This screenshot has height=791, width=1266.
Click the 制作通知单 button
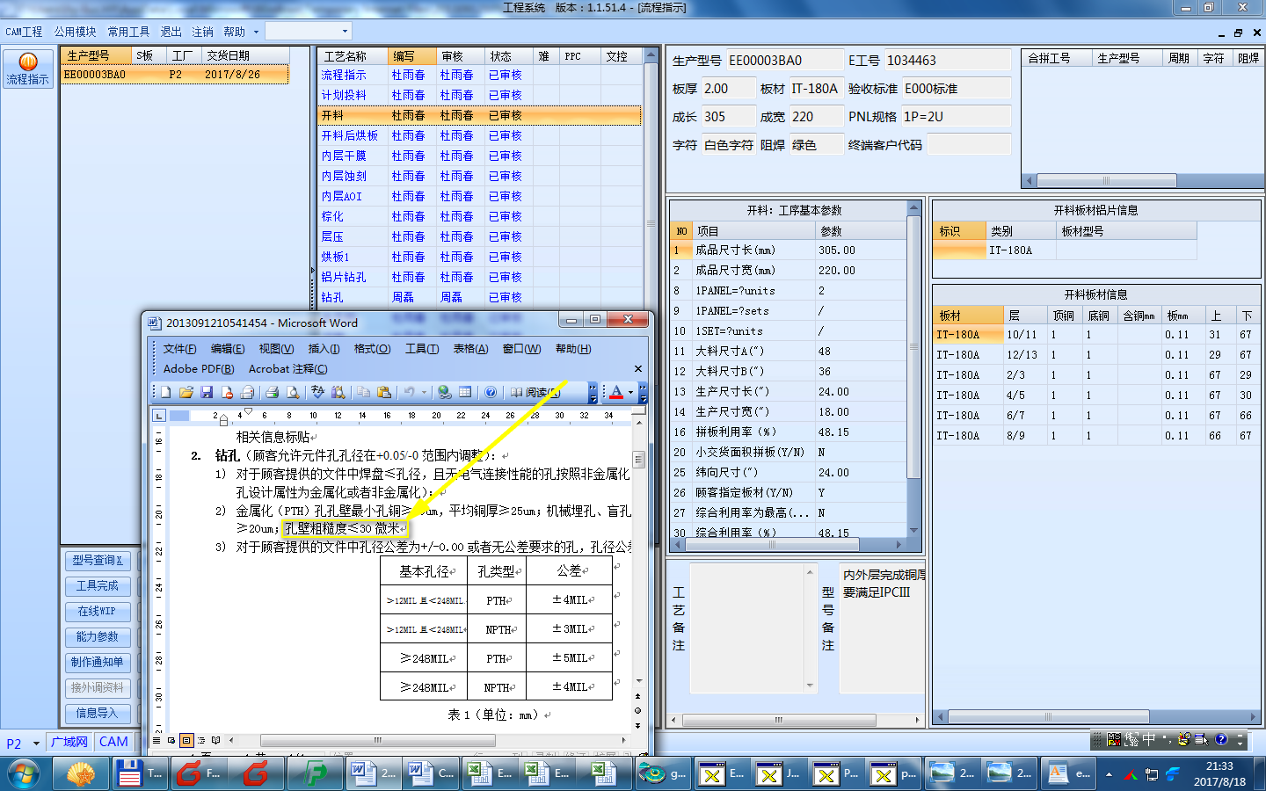(x=98, y=663)
